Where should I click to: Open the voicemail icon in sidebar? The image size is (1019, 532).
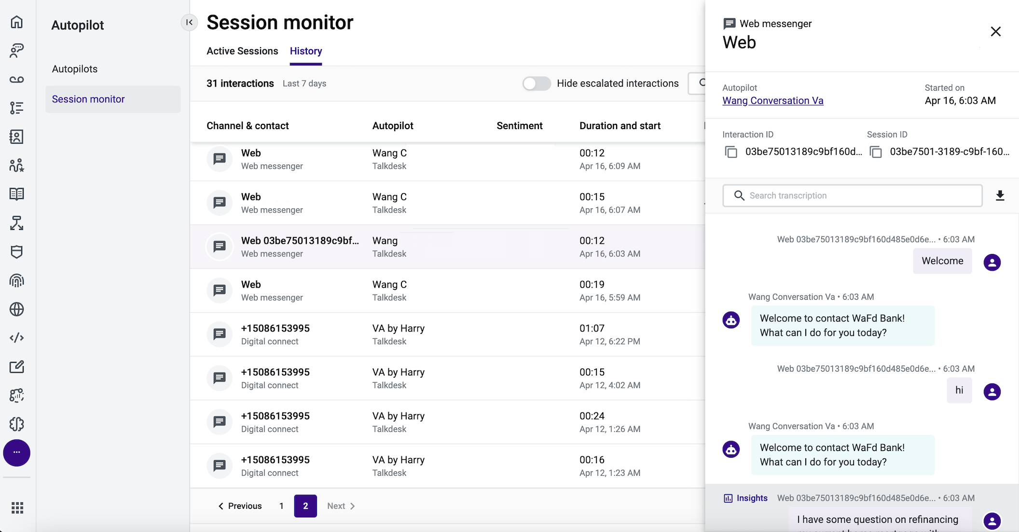tap(17, 79)
